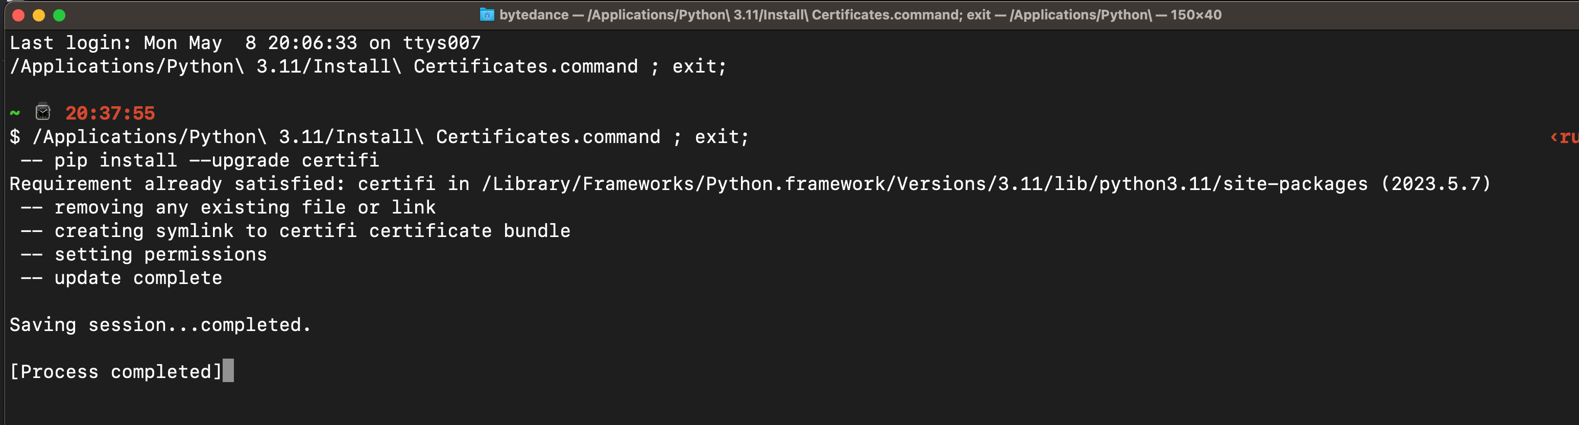Click the red 20:37:55 prompt timestamp
The width and height of the screenshot is (1579, 425).
pos(110,113)
